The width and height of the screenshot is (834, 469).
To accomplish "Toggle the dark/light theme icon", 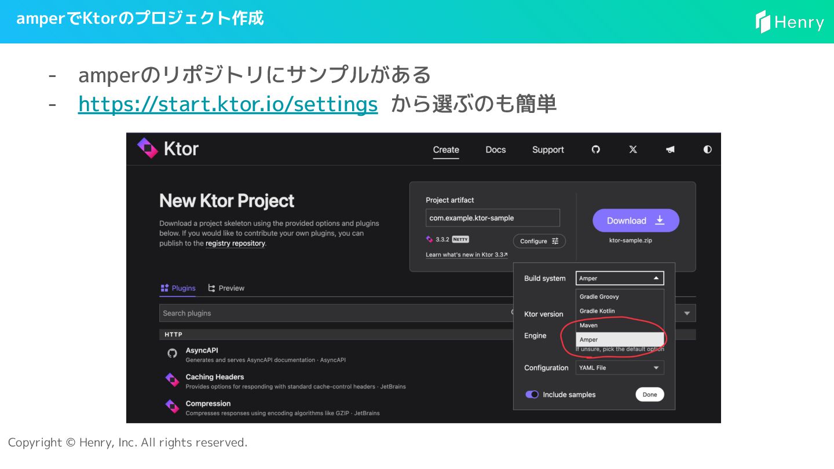I will pos(707,149).
